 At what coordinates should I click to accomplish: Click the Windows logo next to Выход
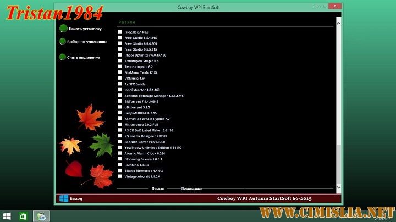64,198
